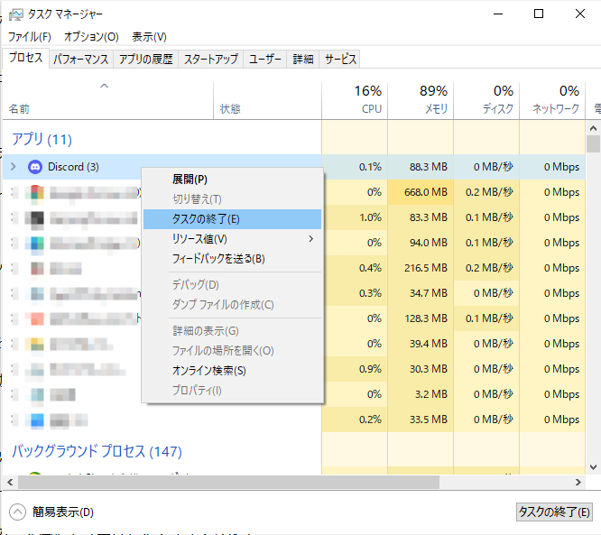Click the バックグラウンド プロセス (147) group heading
Screen dimensions: 601x535
pos(97,451)
